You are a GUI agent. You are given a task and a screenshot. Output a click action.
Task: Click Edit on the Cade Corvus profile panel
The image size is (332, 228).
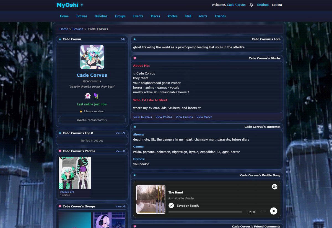pos(123,39)
